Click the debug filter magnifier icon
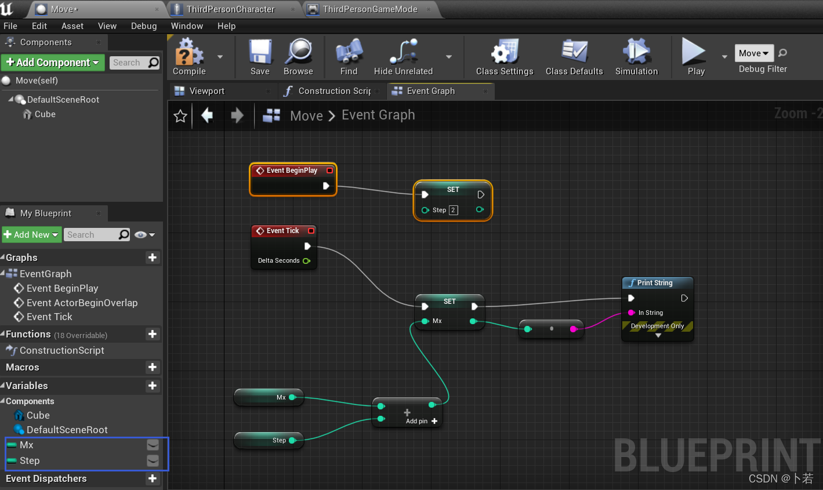Viewport: 823px width, 490px height. [x=782, y=53]
